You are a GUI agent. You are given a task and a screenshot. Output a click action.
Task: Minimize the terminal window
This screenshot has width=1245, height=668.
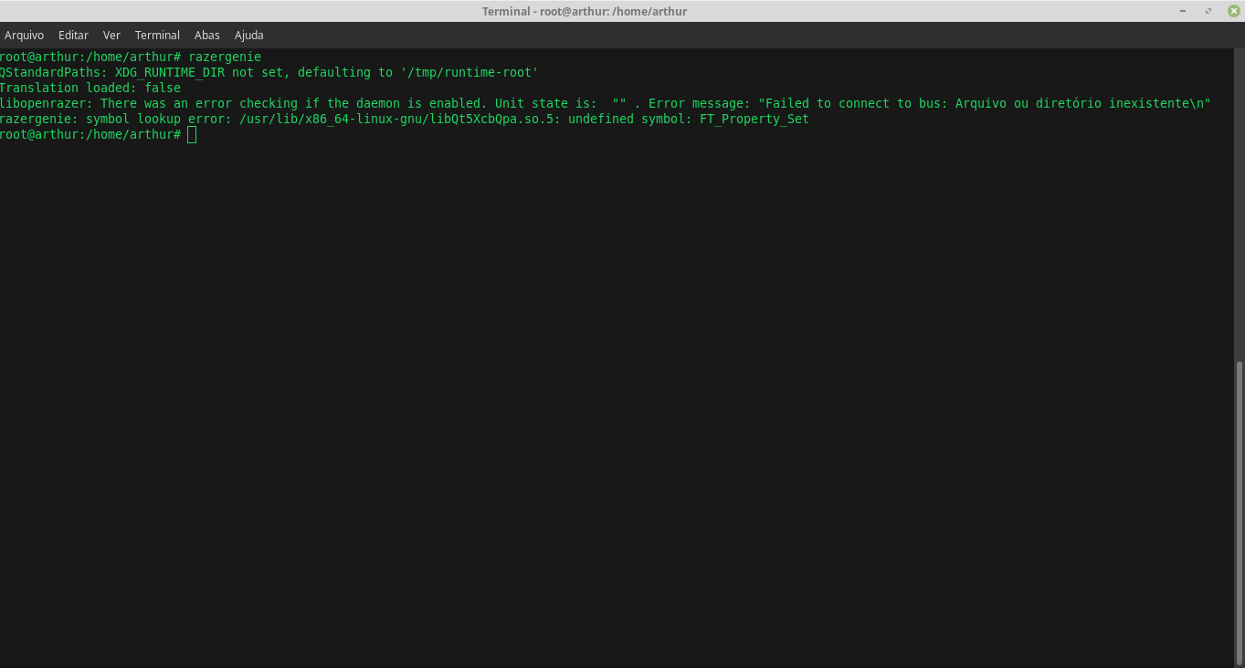click(1182, 10)
